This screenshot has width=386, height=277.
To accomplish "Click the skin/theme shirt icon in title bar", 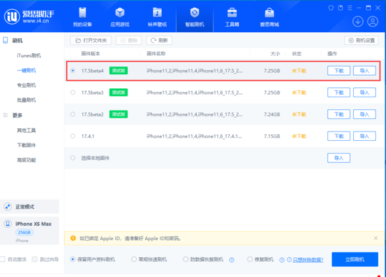I will click(x=331, y=8).
